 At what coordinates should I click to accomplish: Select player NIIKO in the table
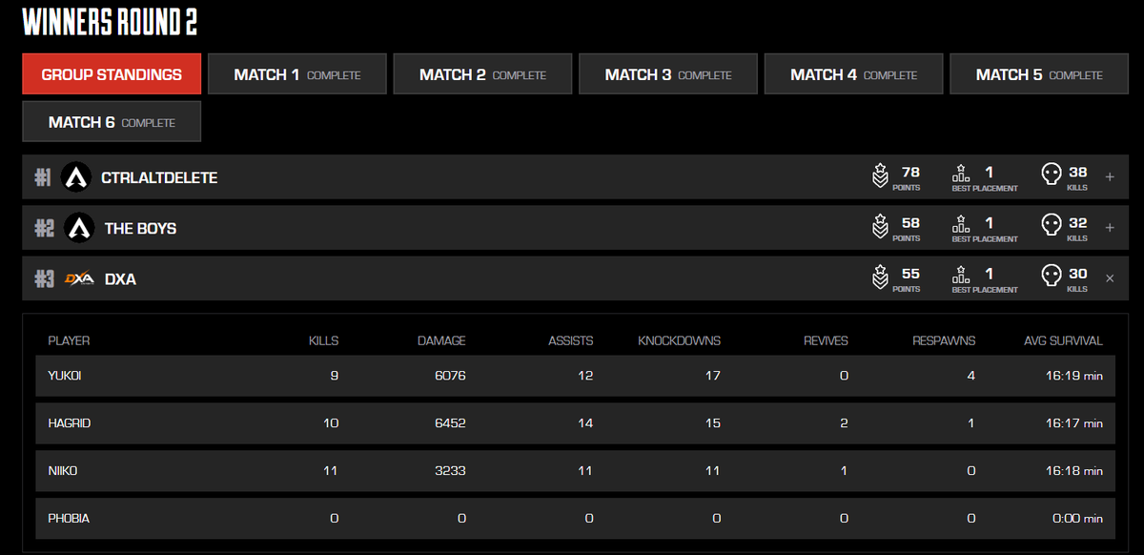pyautogui.click(x=65, y=470)
